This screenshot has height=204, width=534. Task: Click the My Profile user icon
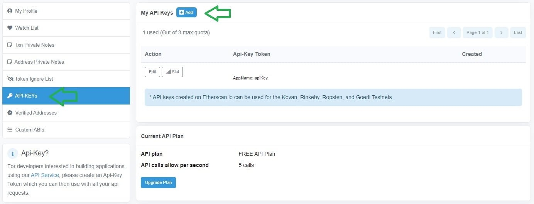(10, 11)
